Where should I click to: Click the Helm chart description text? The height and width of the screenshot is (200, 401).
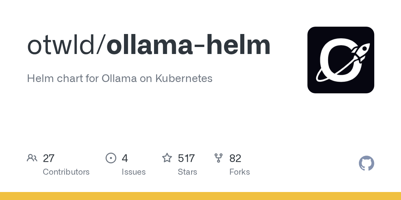coord(119,79)
